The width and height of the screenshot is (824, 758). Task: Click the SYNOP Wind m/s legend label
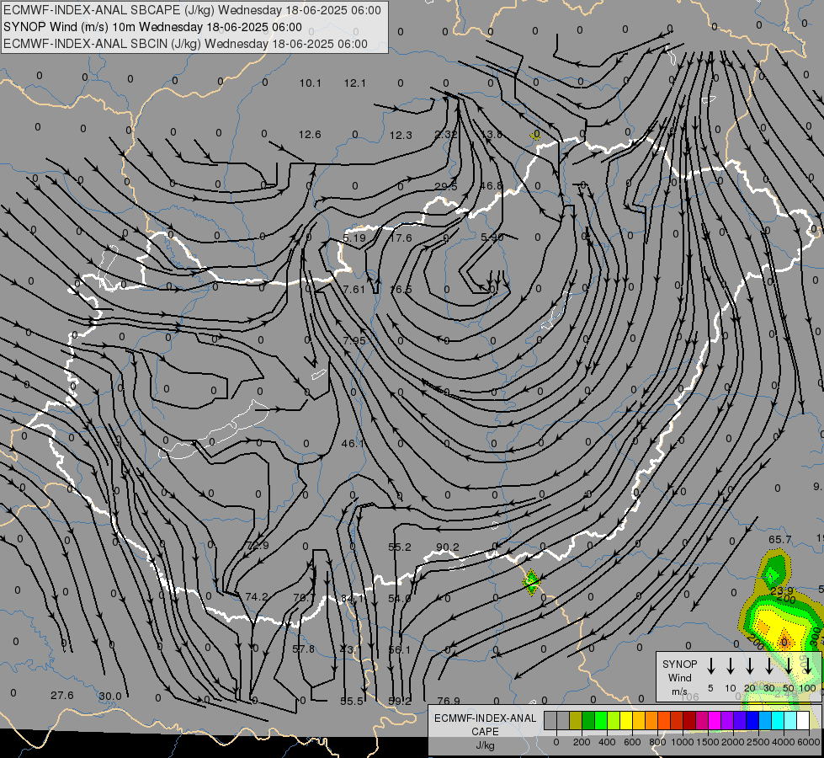tap(679, 677)
